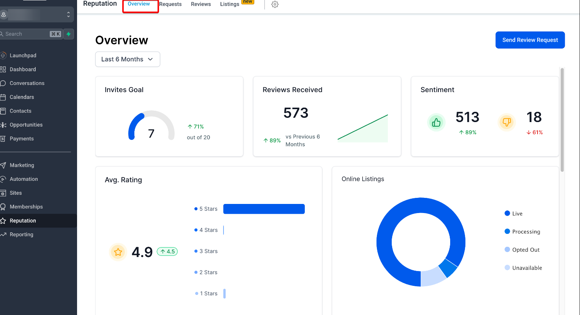580x315 pixels.
Task: Expand the account switcher at the top left
Action: pos(68,14)
